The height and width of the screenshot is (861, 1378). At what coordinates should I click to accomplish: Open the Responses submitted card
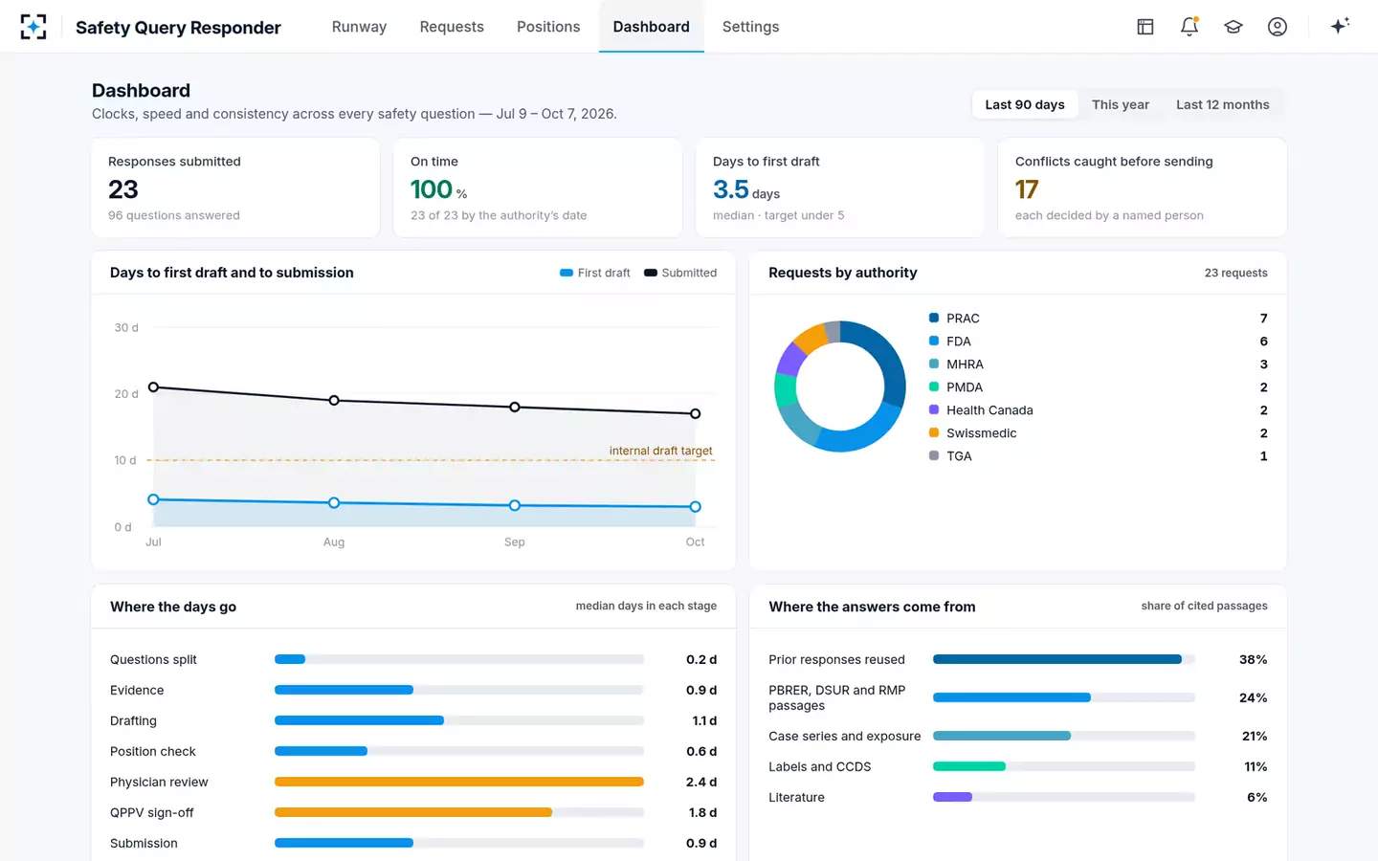235,188
